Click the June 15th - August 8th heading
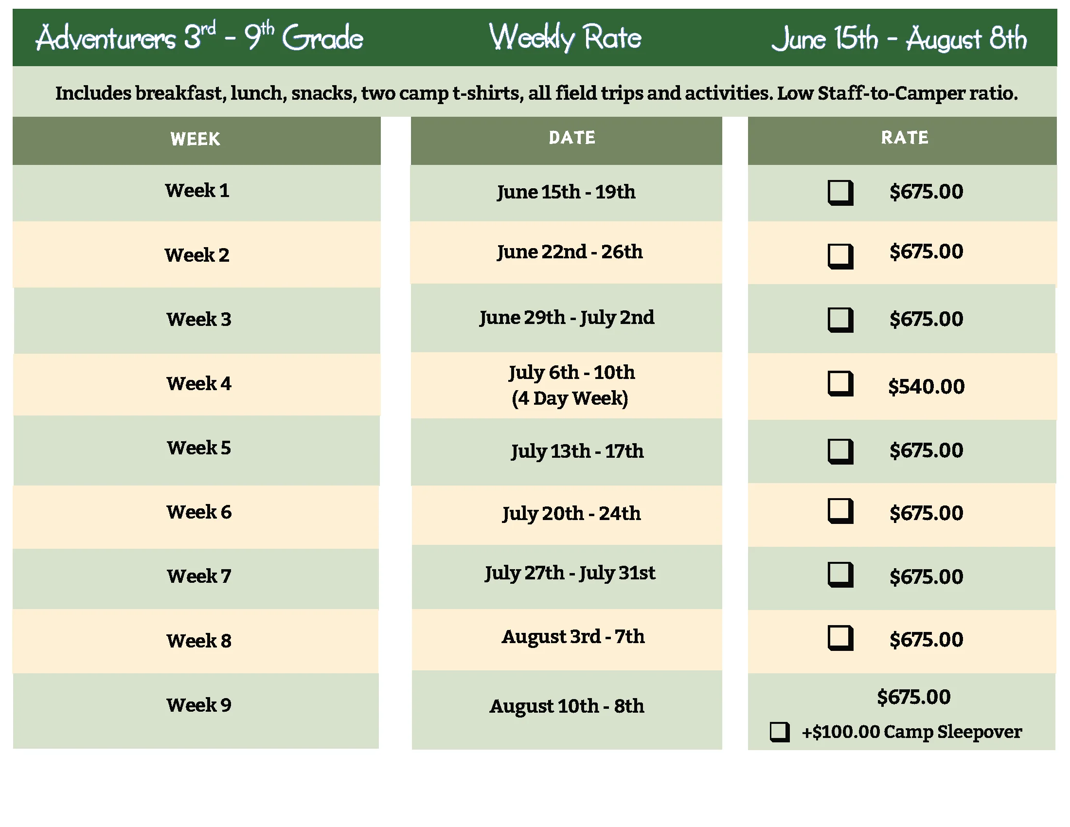This screenshot has height=827, width=1070. (898, 38)
